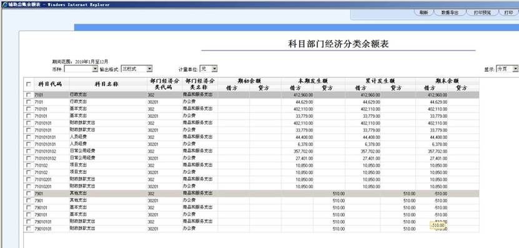
Task: Click the 期初余额 column header
Action: (250, 81)
